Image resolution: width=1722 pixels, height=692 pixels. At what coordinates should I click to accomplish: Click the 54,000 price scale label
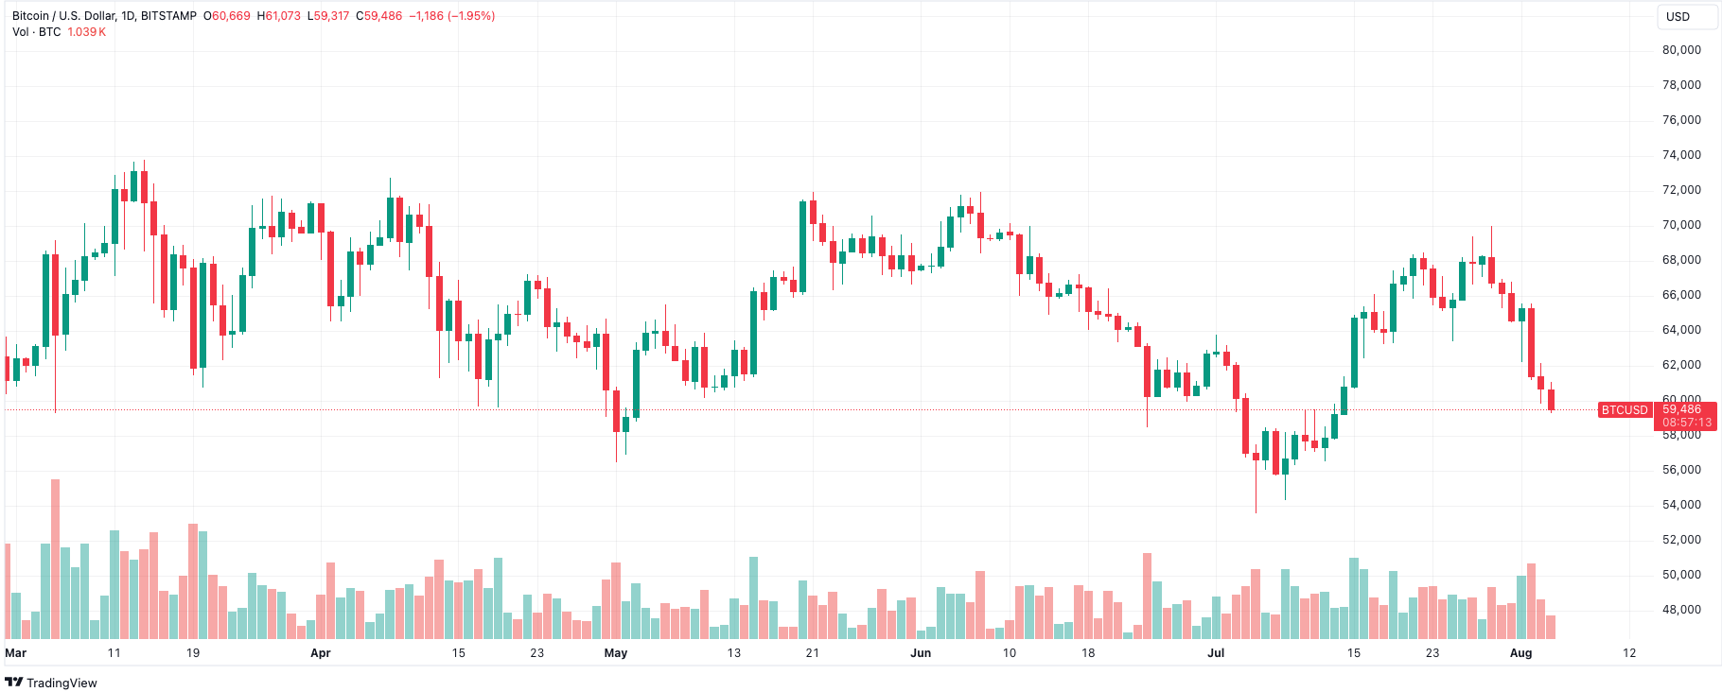click(x=1681, y=505)
